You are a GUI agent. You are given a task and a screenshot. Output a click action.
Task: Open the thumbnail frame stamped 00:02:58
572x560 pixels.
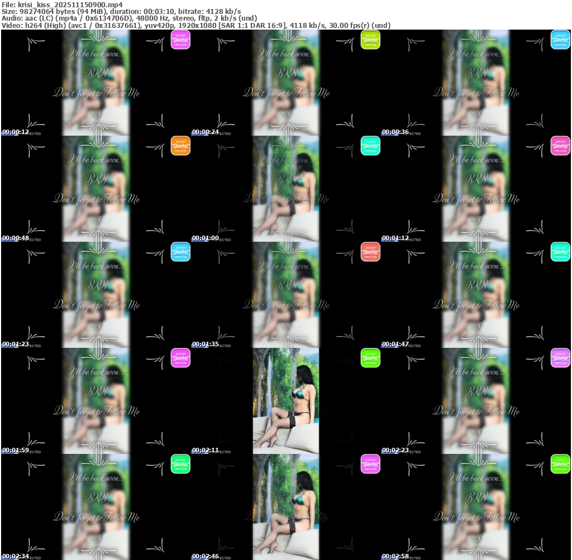coord(476,507)
